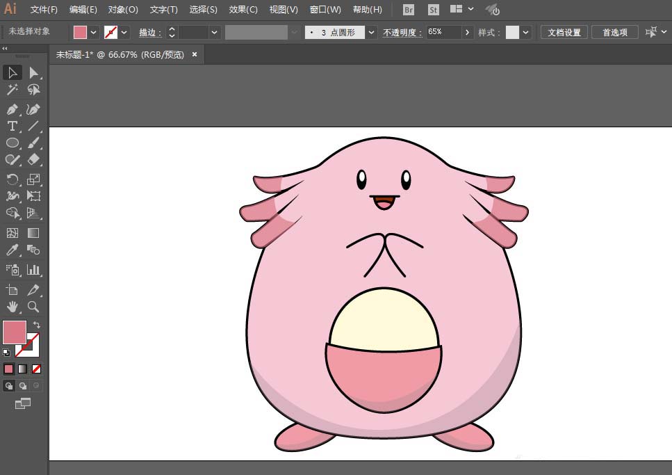The width and height of the screenshot is (672, 475).
Task: Select the Hand tool
Action: [13, 307]
